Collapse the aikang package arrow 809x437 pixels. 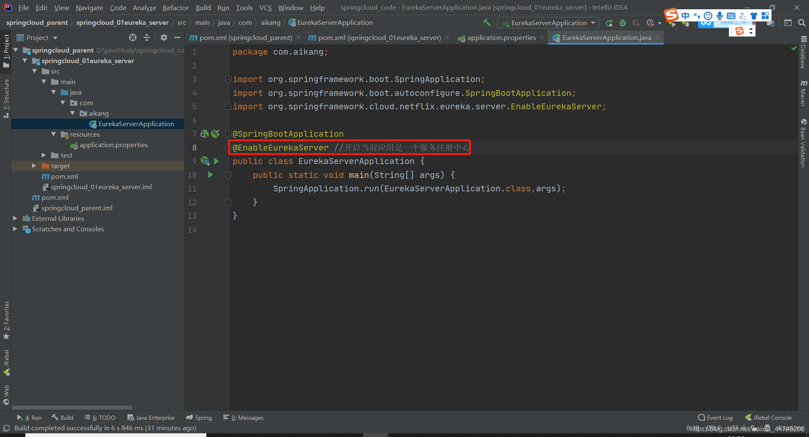(72, 113)
